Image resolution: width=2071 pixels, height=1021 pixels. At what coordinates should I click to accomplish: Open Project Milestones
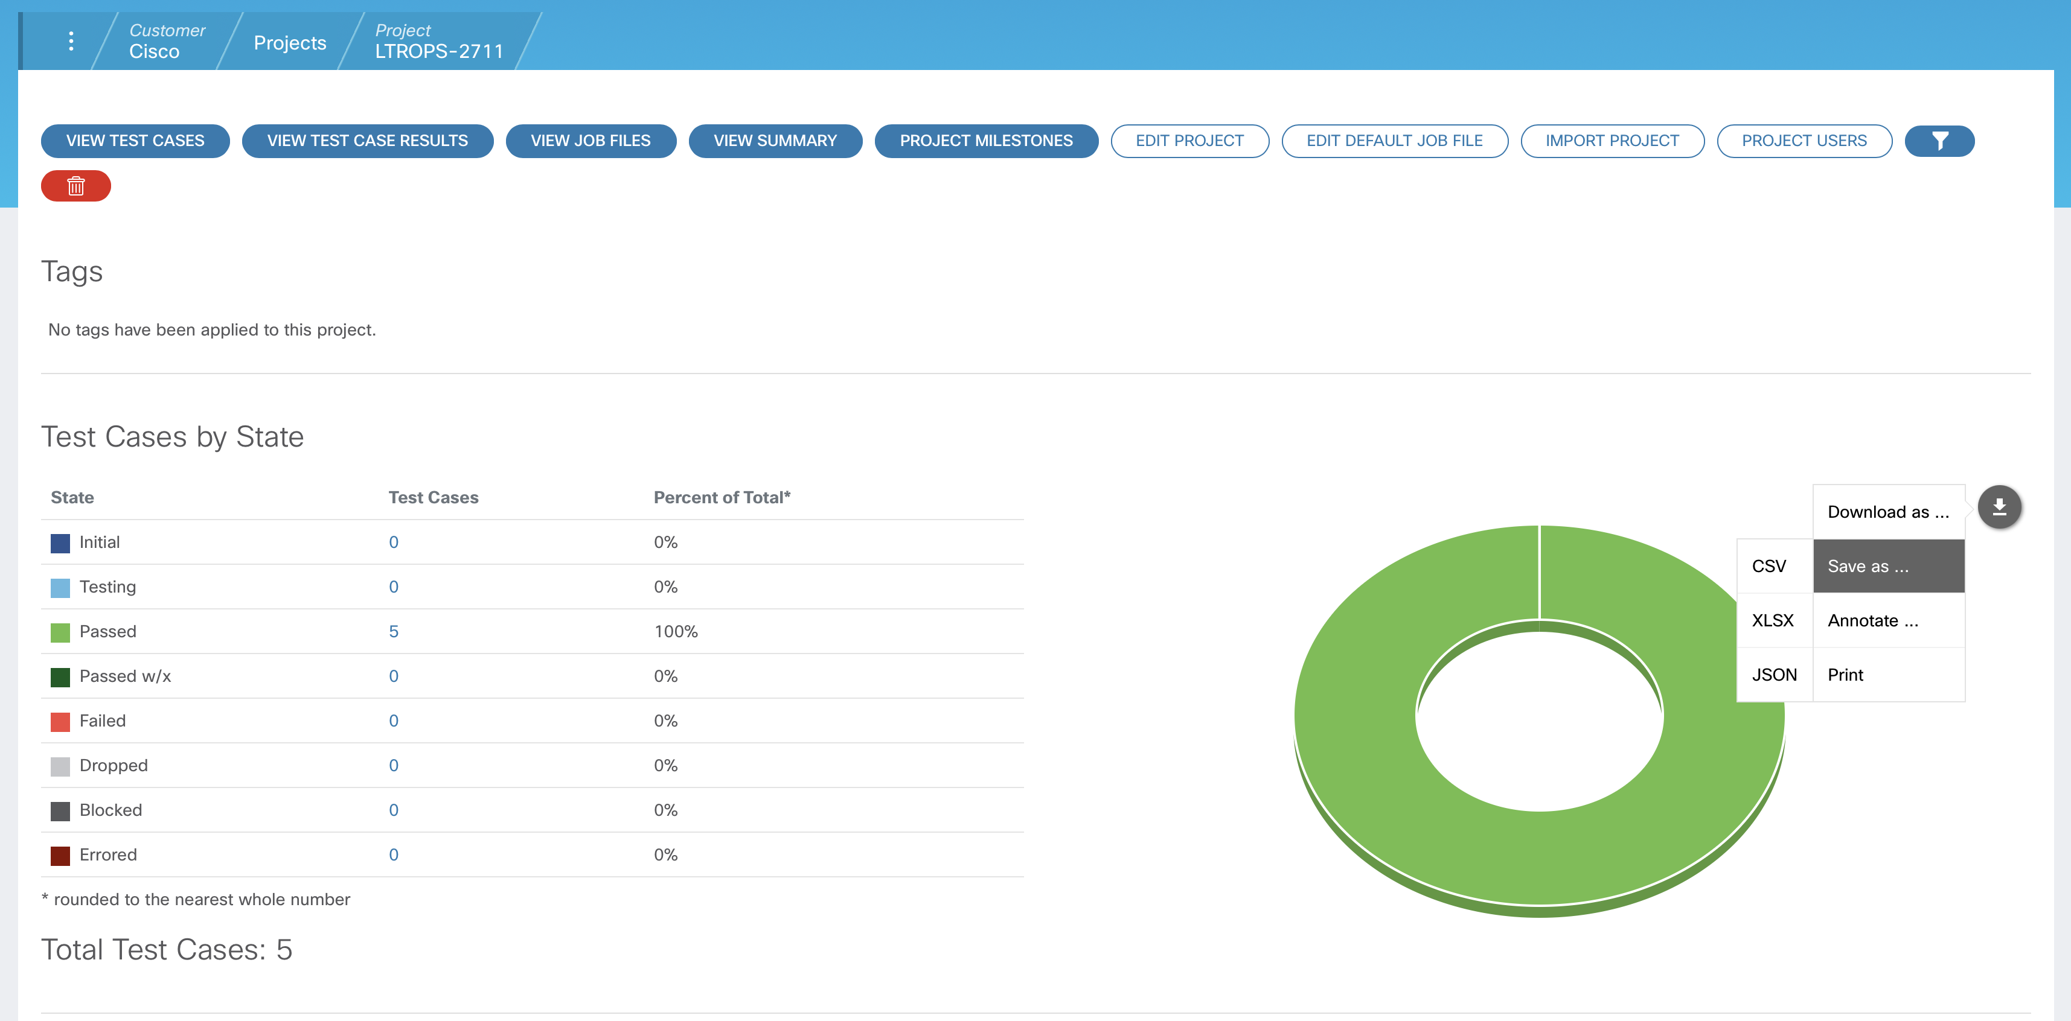point(985,141)
